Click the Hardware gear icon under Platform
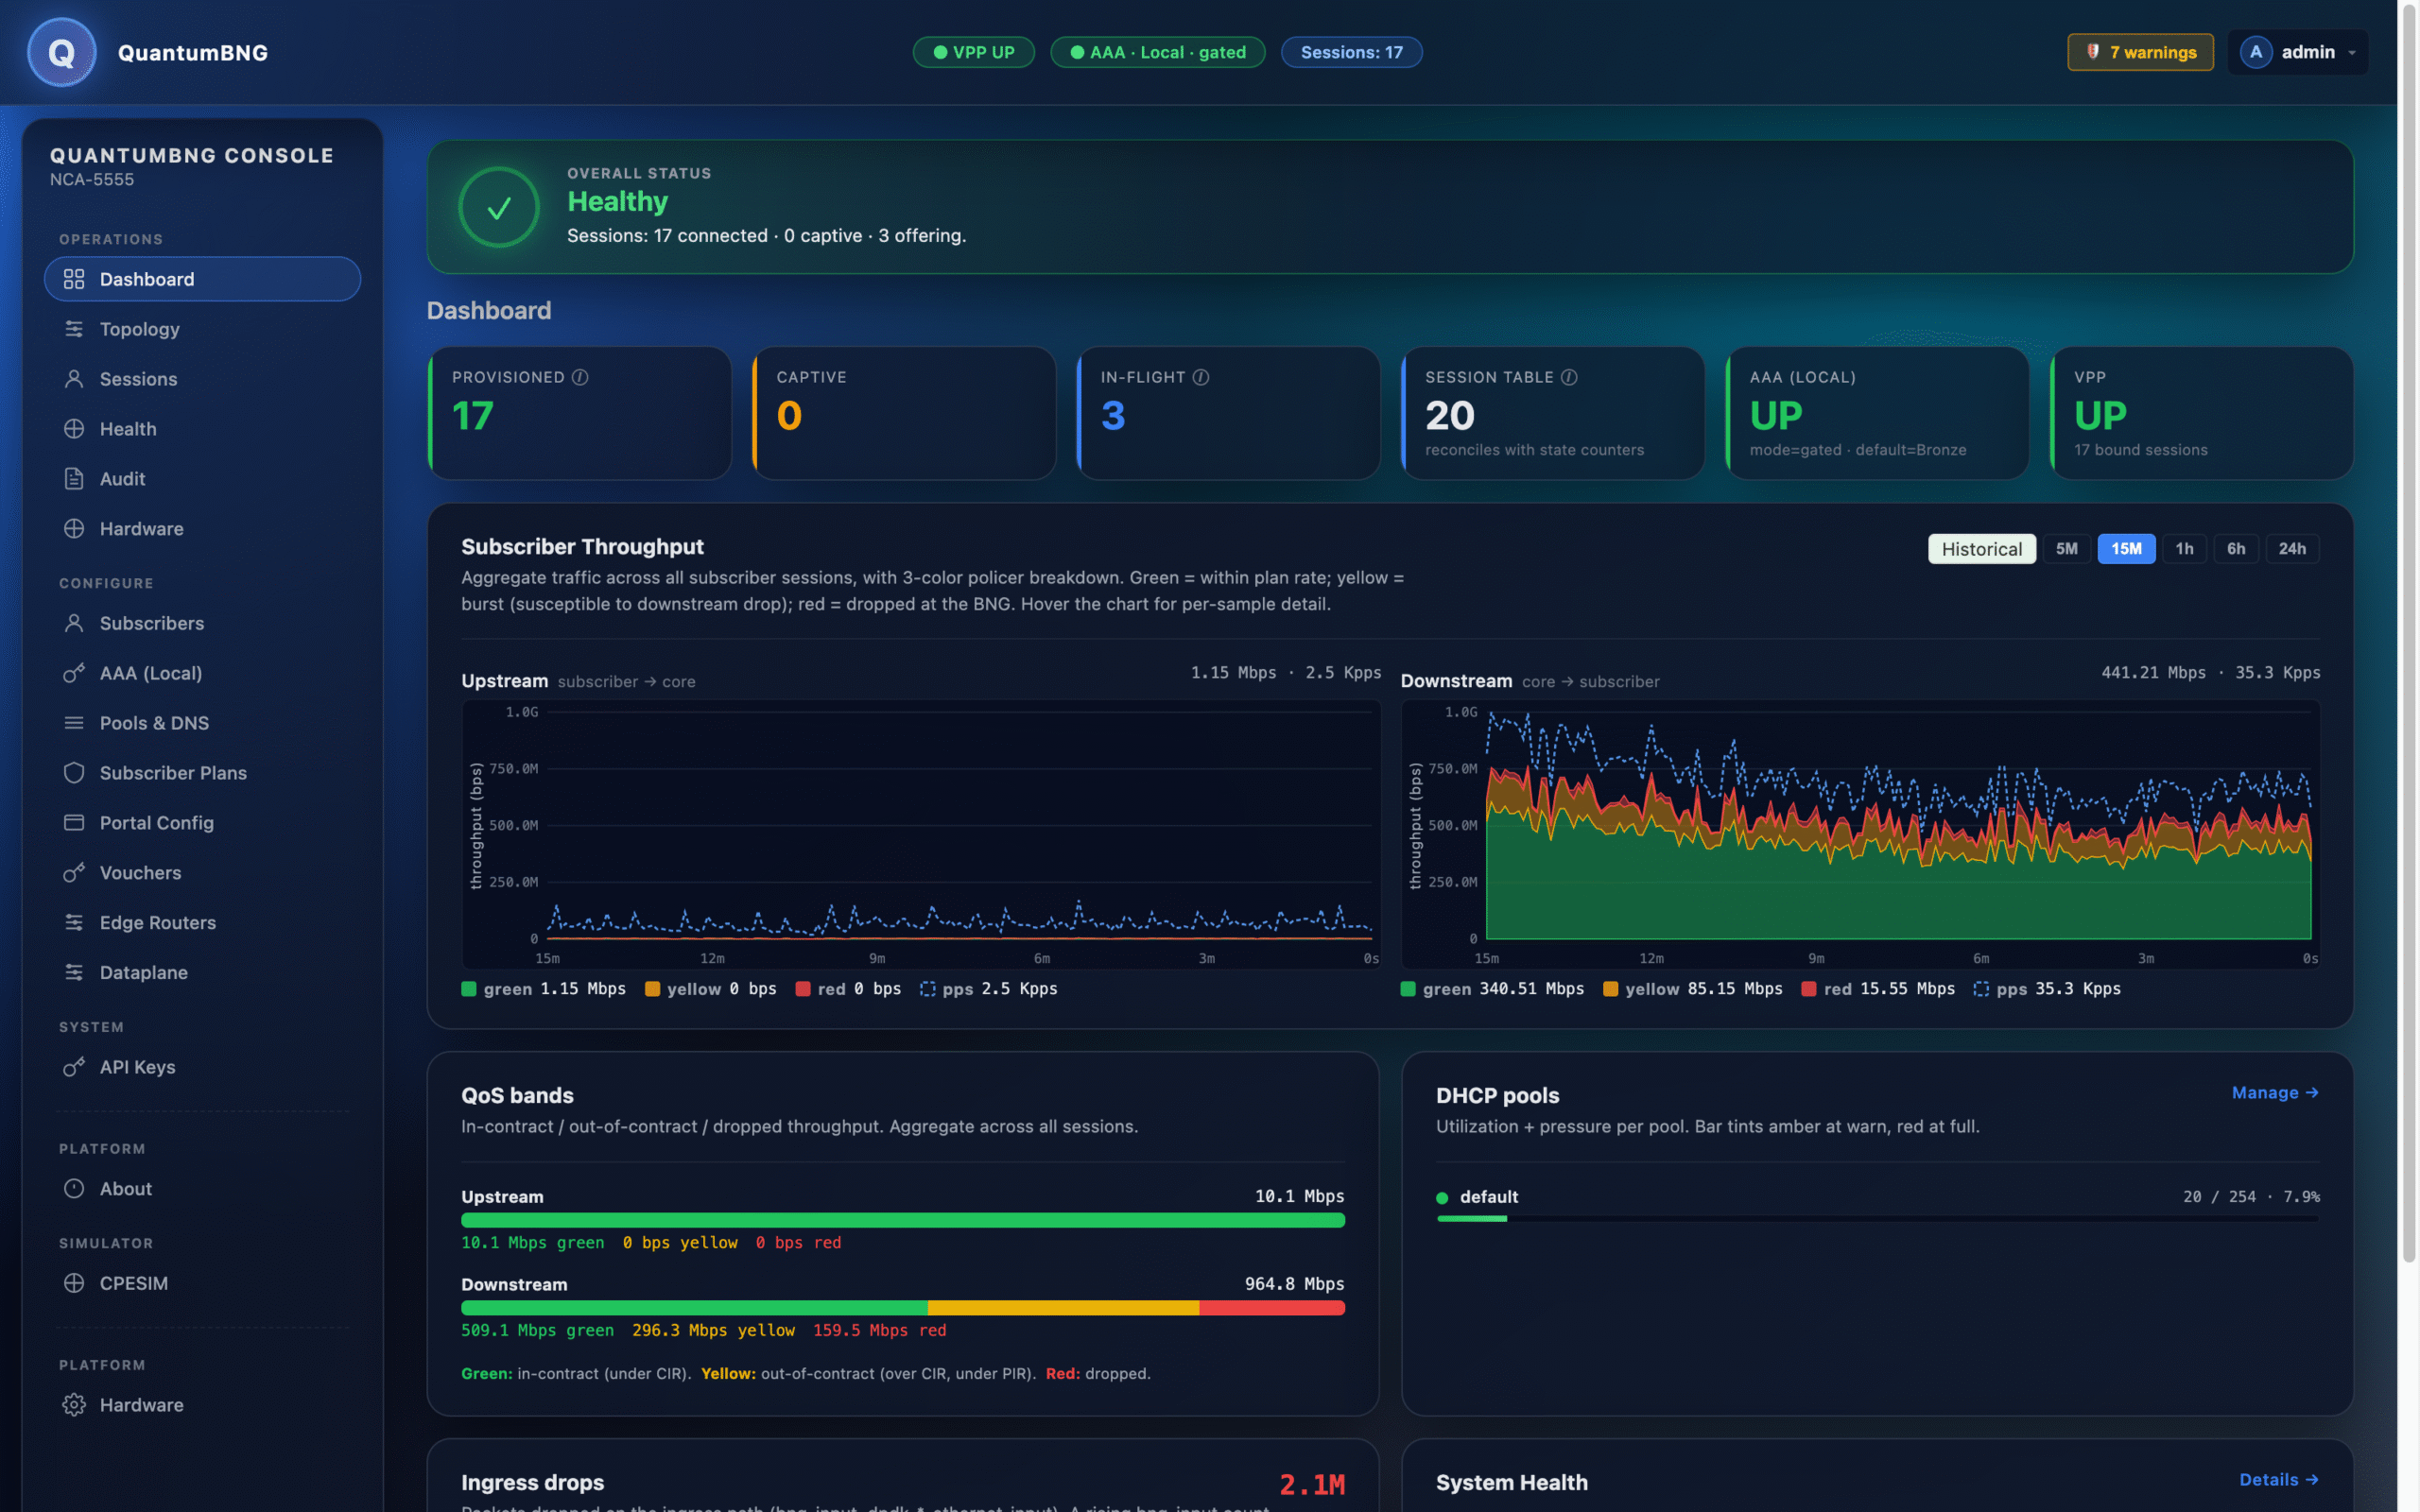Viewport: 2420px width, 1512px height. click(x=74, y=1405)
